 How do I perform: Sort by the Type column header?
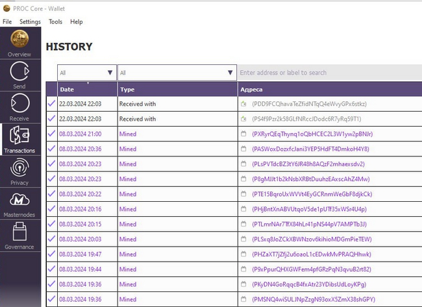coord(177,89)
